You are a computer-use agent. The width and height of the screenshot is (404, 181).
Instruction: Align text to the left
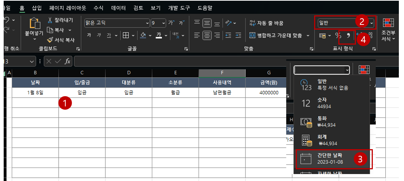tap(197, 35)
